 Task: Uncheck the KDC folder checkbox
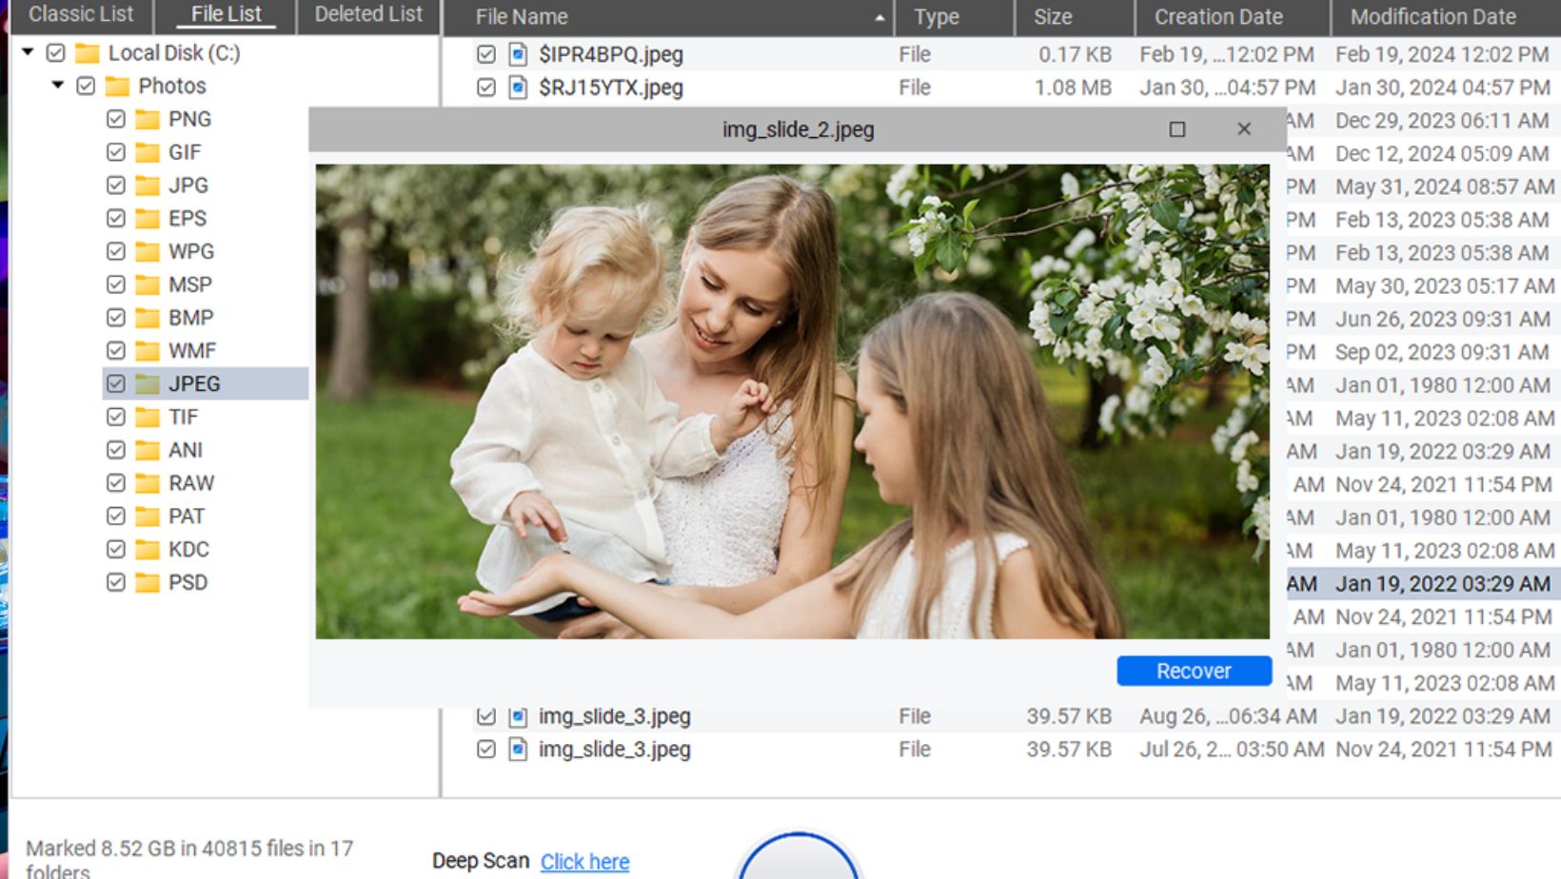pos(116,549)
